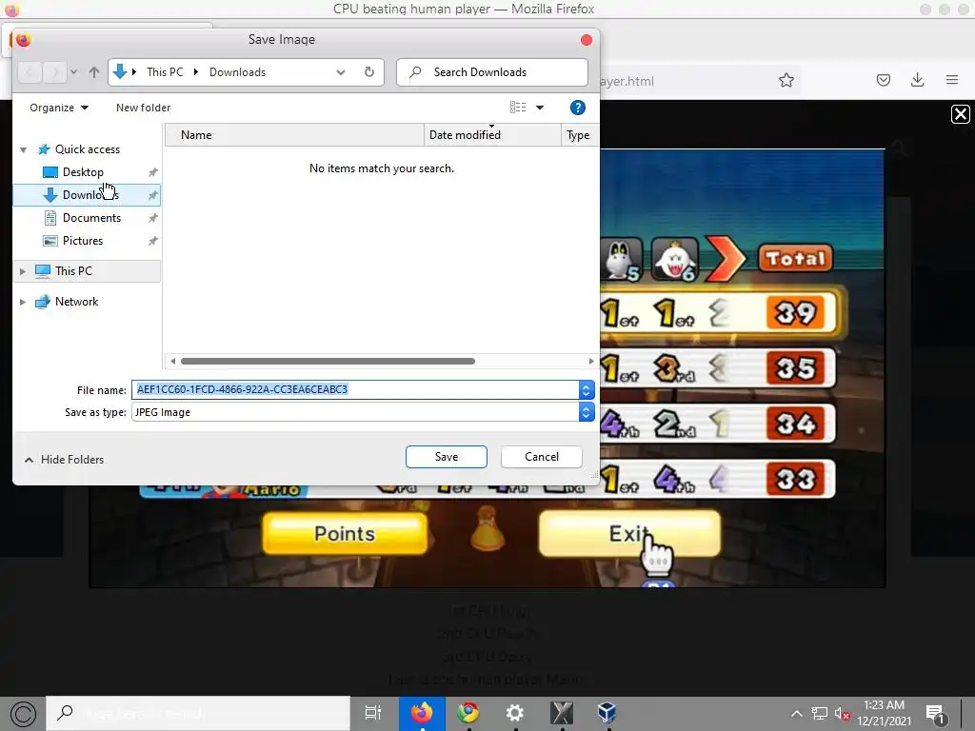The height and width of the screenshot is (731, 975).
Task: Open the Firefox hamburger application menu
Action: point(952,80)
